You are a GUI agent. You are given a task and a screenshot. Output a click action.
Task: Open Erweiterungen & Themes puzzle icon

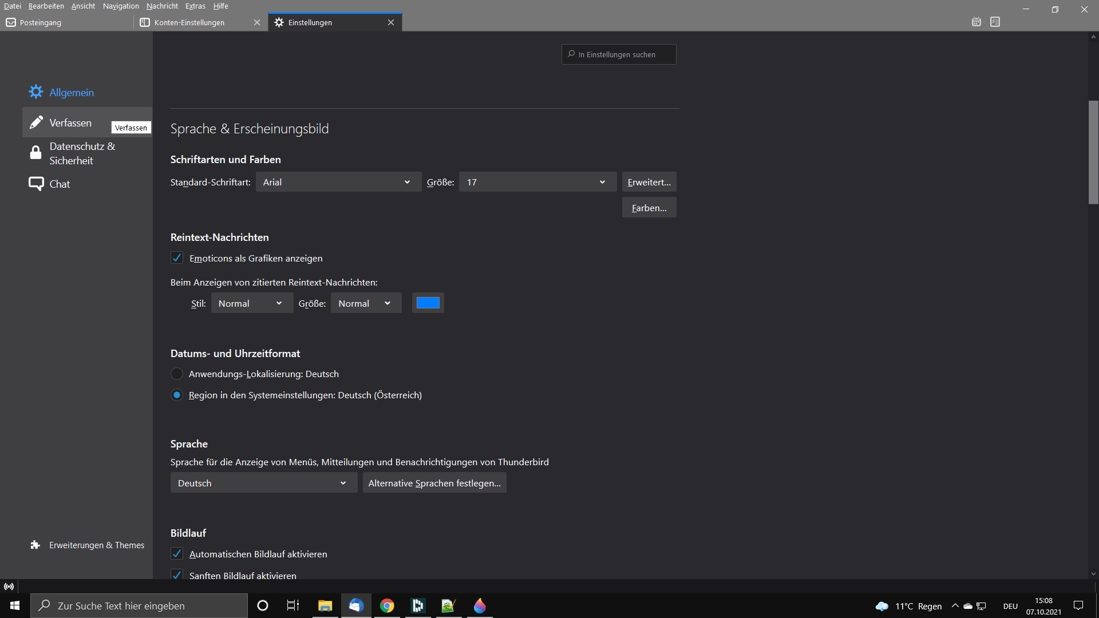35,545
